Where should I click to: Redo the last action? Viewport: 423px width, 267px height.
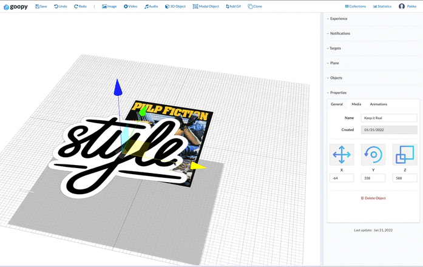click(x=80, y=6)
